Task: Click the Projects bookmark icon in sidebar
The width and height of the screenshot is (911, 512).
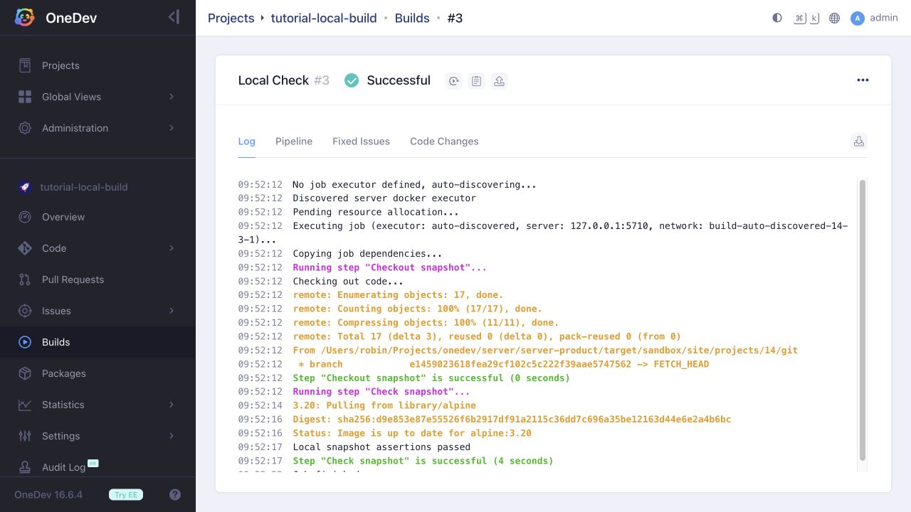Action: [25, 65]
